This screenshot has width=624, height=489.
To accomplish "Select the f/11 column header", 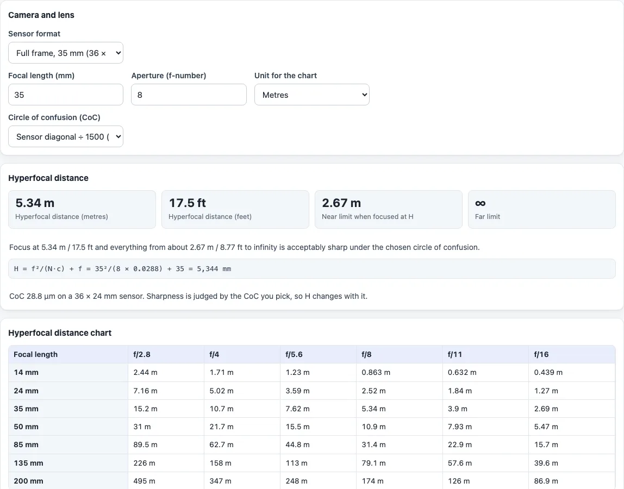I will pyautogui.click(x=485, y=354).
